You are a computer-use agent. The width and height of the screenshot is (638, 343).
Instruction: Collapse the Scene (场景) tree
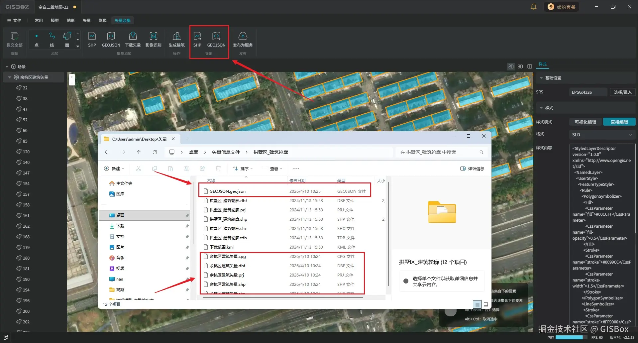(x=7, y=67)
